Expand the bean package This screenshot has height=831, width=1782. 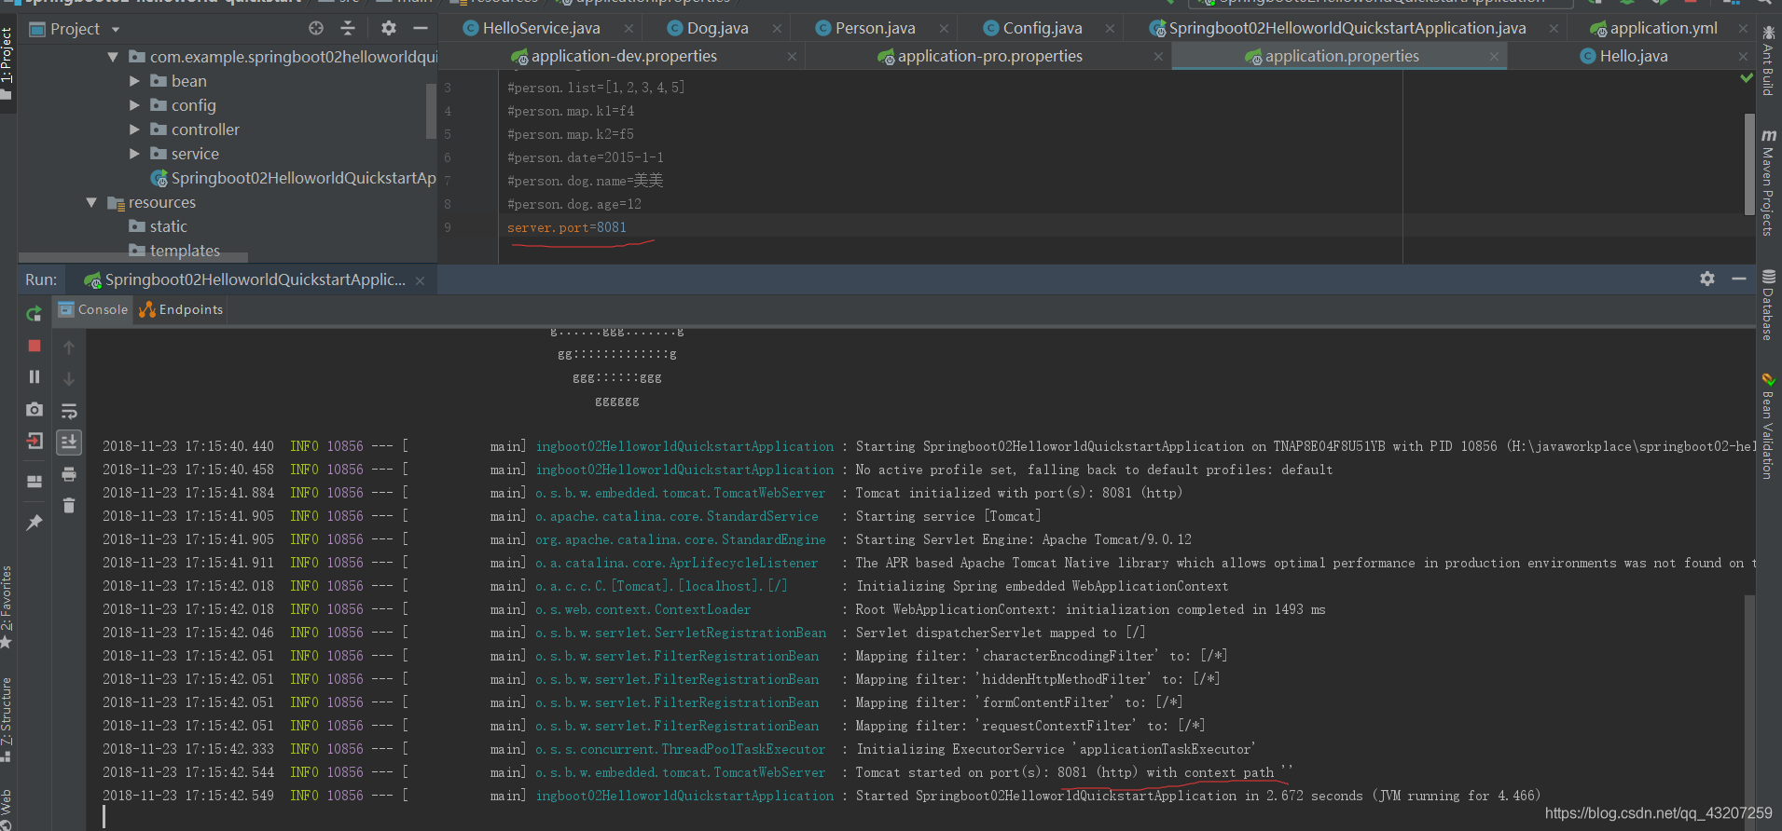pos(134,81)
